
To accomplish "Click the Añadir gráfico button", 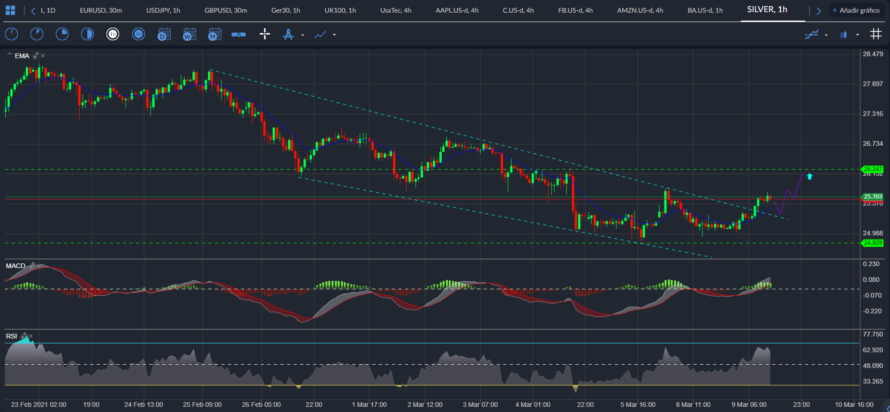I will (856, 10).
